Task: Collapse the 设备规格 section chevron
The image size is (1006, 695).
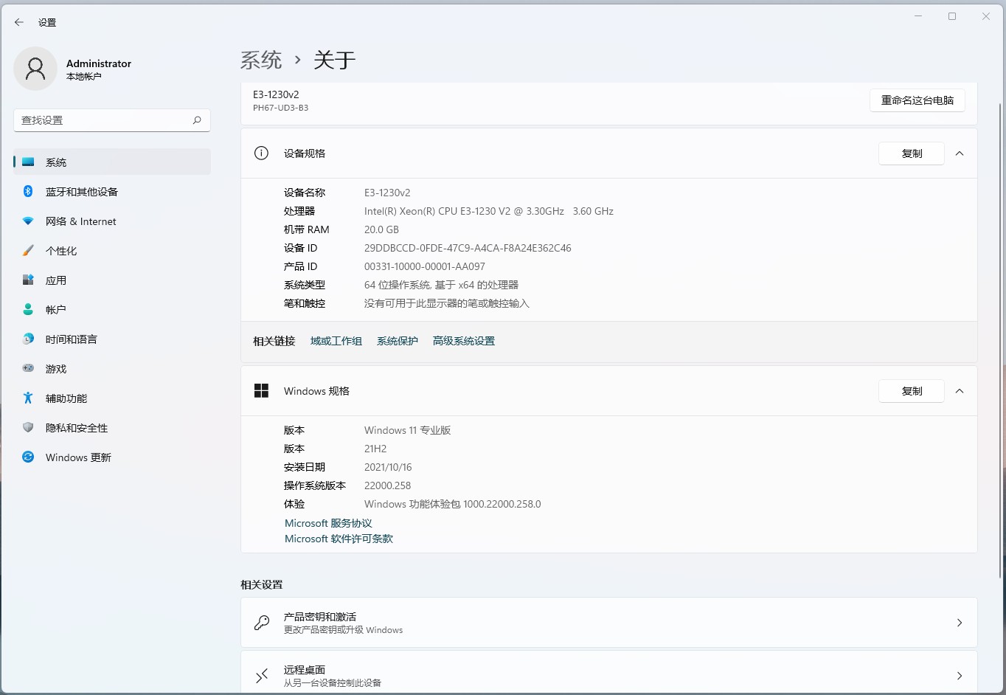Action: coord(960,153)
